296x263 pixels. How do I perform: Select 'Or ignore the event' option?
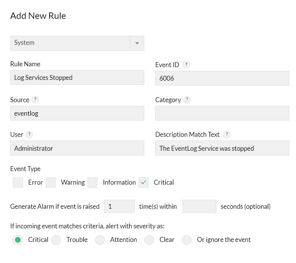click(187, 240)
